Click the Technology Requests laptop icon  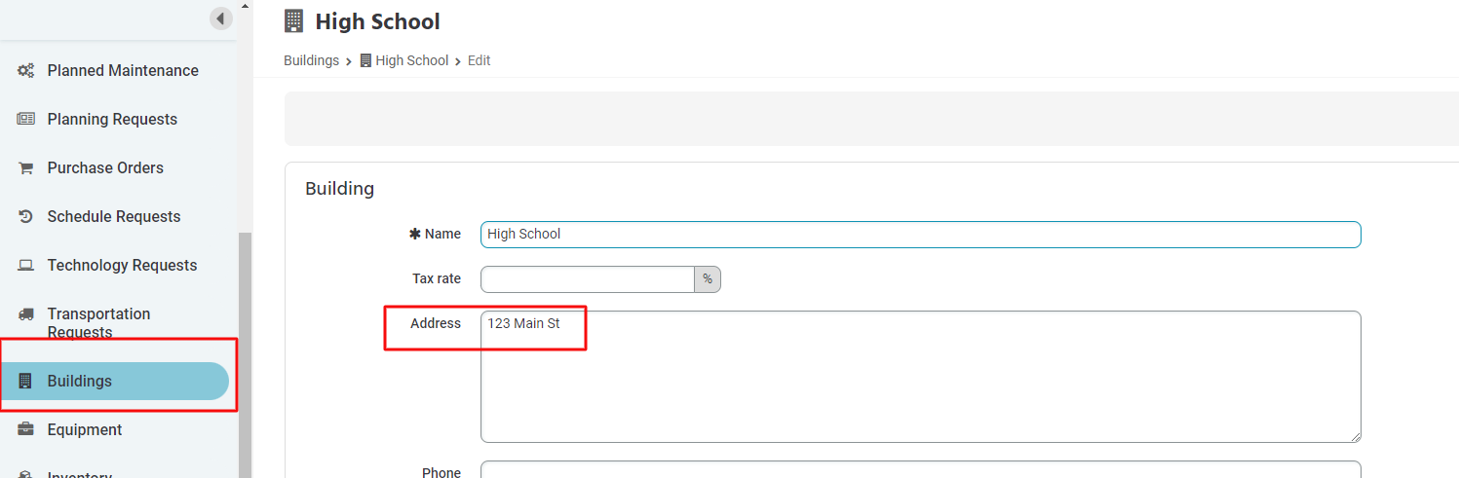click(26, 265)
